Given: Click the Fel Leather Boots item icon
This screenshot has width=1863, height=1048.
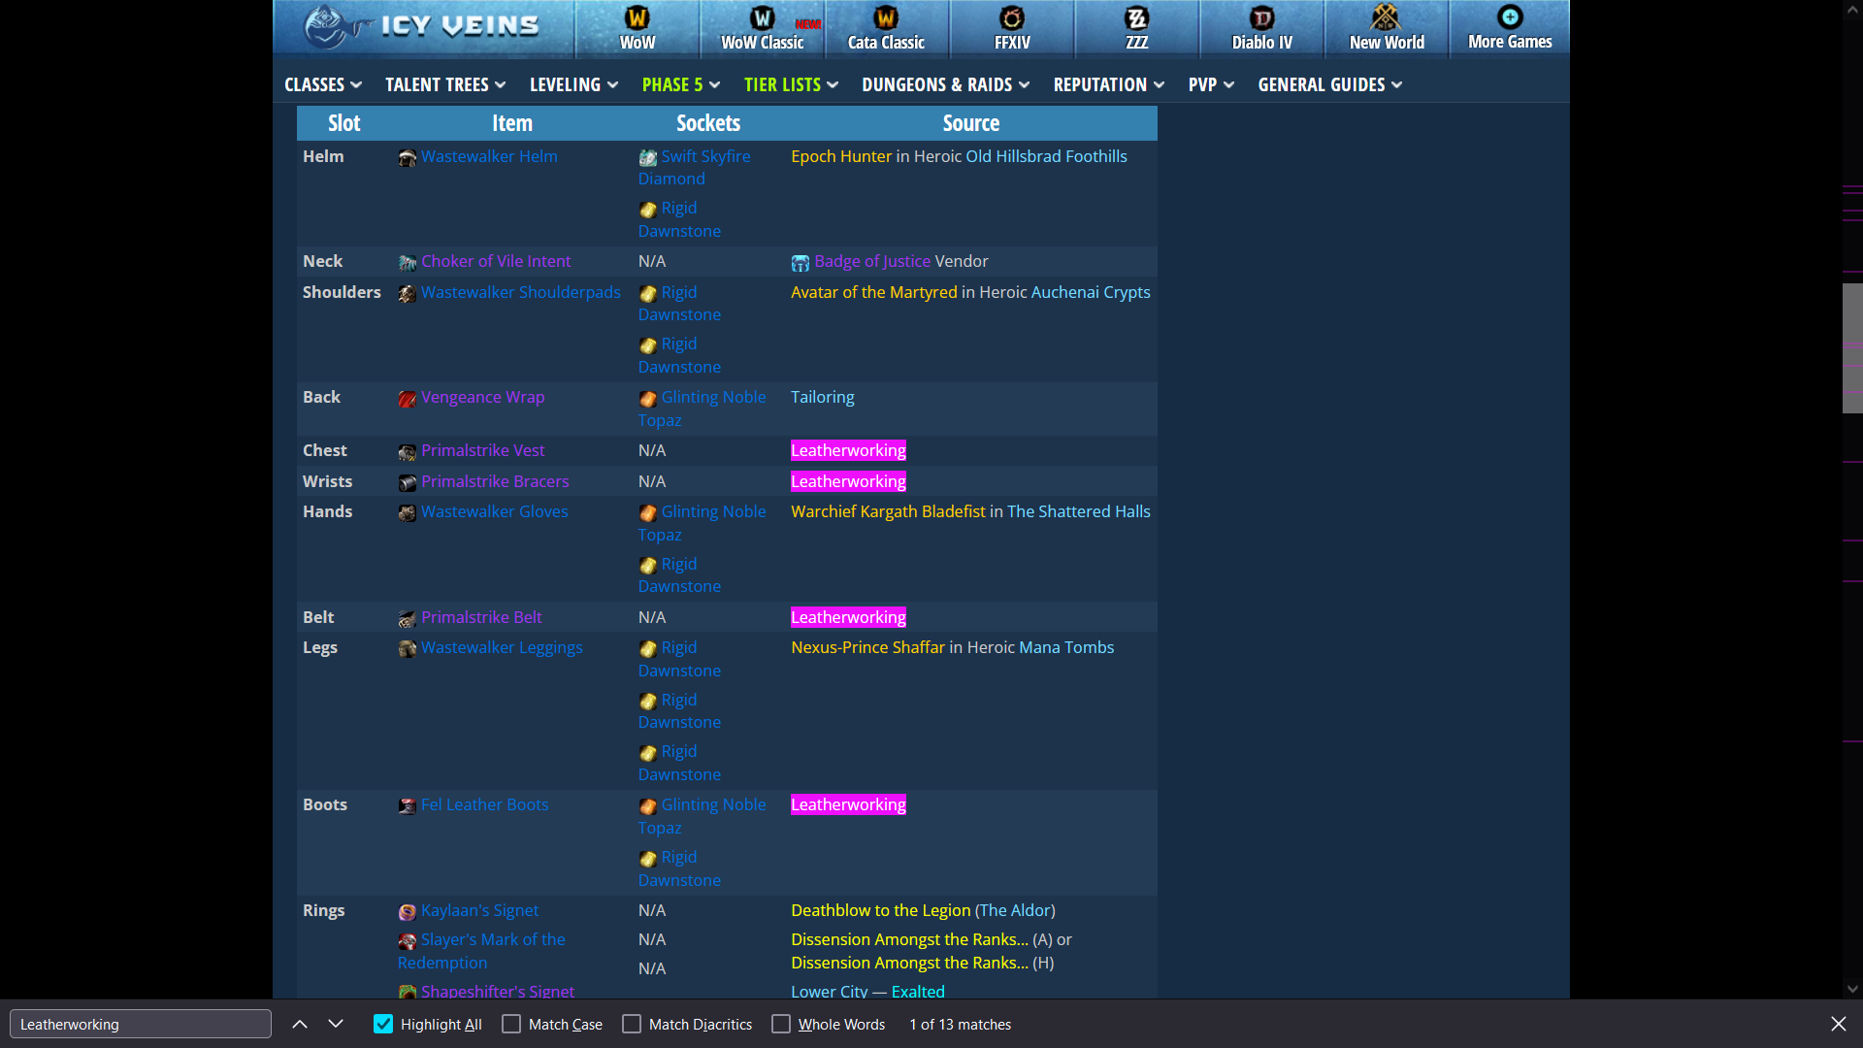Looking at the screenshot, I should click(x=407, y=805).
